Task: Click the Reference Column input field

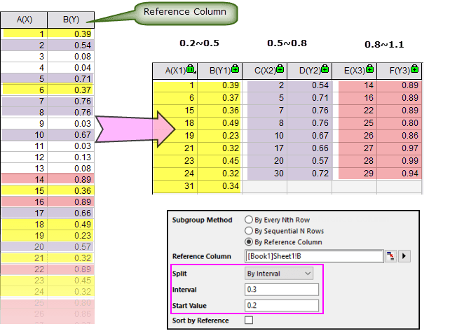Action: point(314,256)
